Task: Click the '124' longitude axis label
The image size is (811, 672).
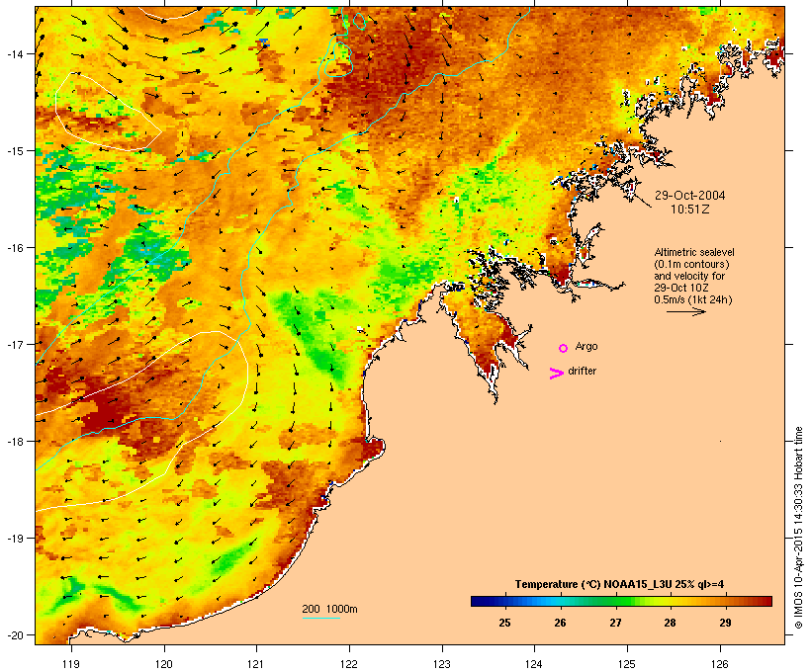Action: click(x=534, y=664)
